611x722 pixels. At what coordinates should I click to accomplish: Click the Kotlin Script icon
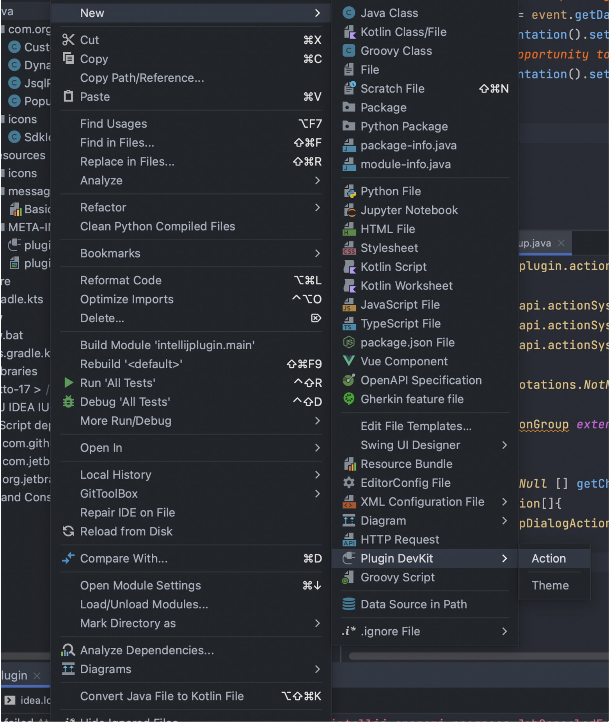350,267
